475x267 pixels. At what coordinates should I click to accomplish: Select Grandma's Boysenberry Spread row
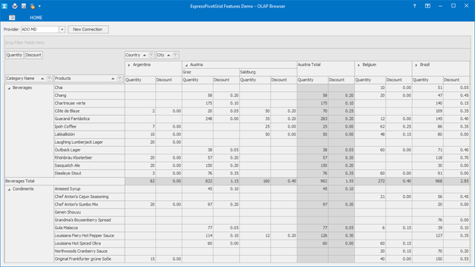tap(89, 220)
